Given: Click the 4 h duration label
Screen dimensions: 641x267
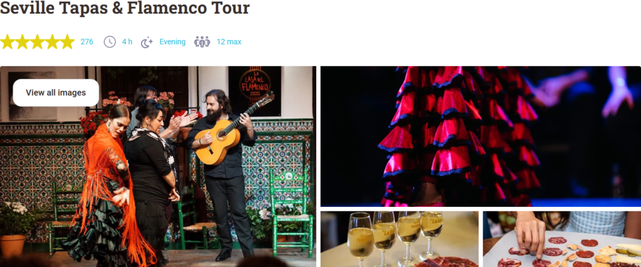Looking at the screenshot, I should click(127, 42).
